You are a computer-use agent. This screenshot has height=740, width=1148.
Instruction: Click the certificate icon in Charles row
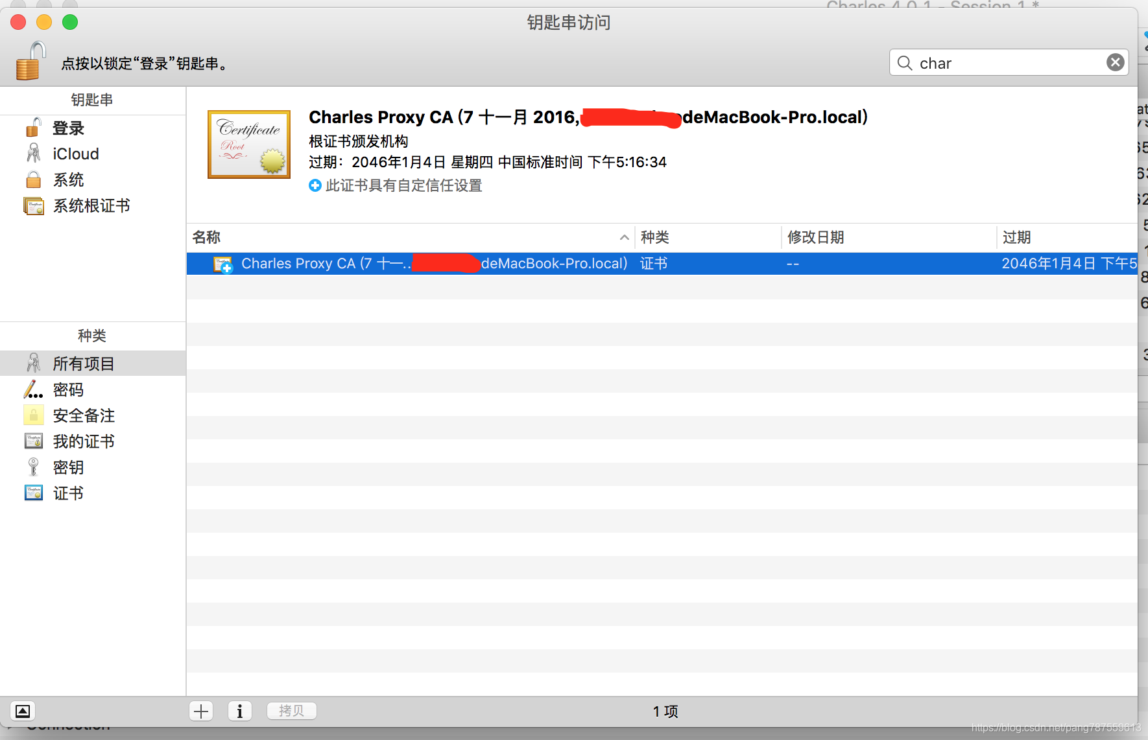coord(223,264)
